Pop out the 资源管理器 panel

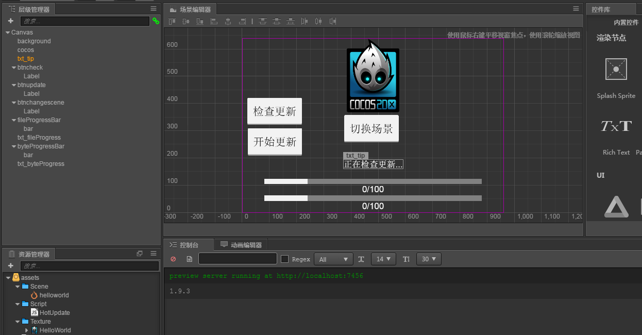[x=140, y=254]
